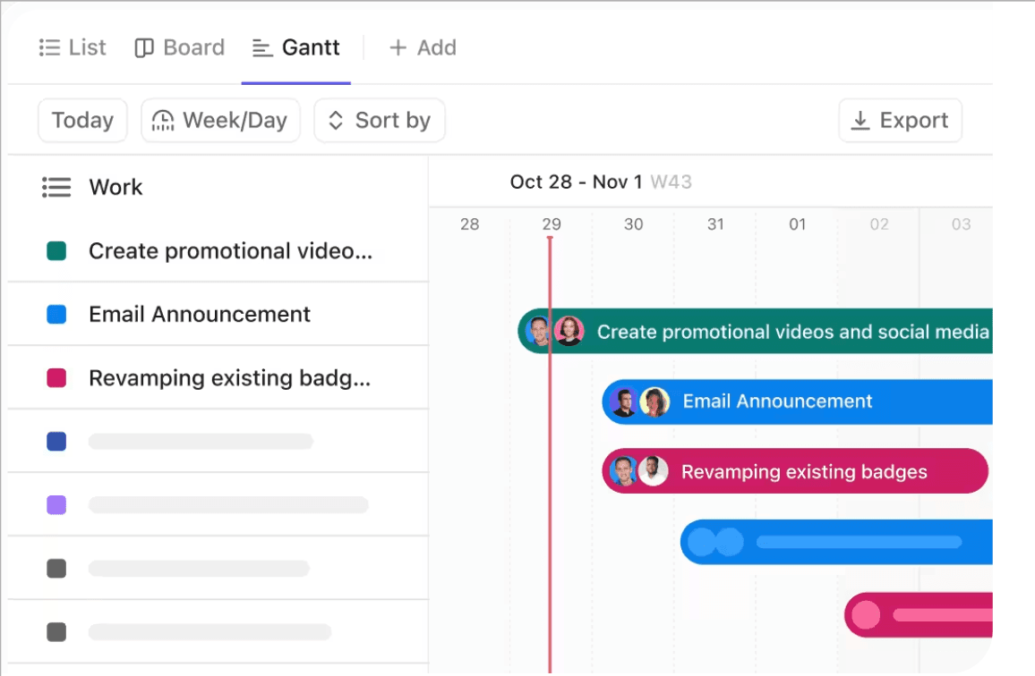1035x676 pixels.
Task: Click the pink Revamping existing badges Gantt bar
Action: (x=795, y=471)
